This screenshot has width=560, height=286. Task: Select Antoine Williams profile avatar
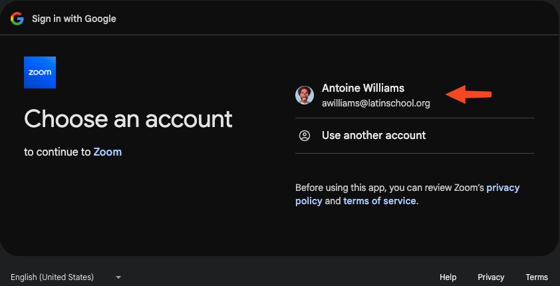pyautogui.click(x=305, y=95)
